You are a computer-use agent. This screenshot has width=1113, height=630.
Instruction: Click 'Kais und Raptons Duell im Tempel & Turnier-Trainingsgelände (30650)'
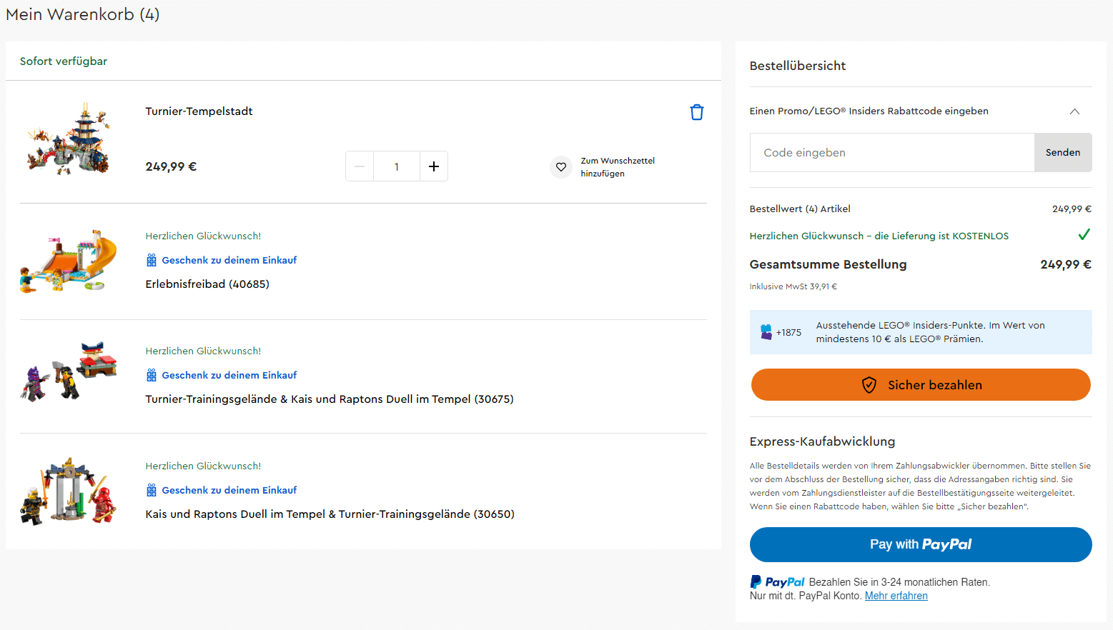pyautogui.click(x=330, y=514)
